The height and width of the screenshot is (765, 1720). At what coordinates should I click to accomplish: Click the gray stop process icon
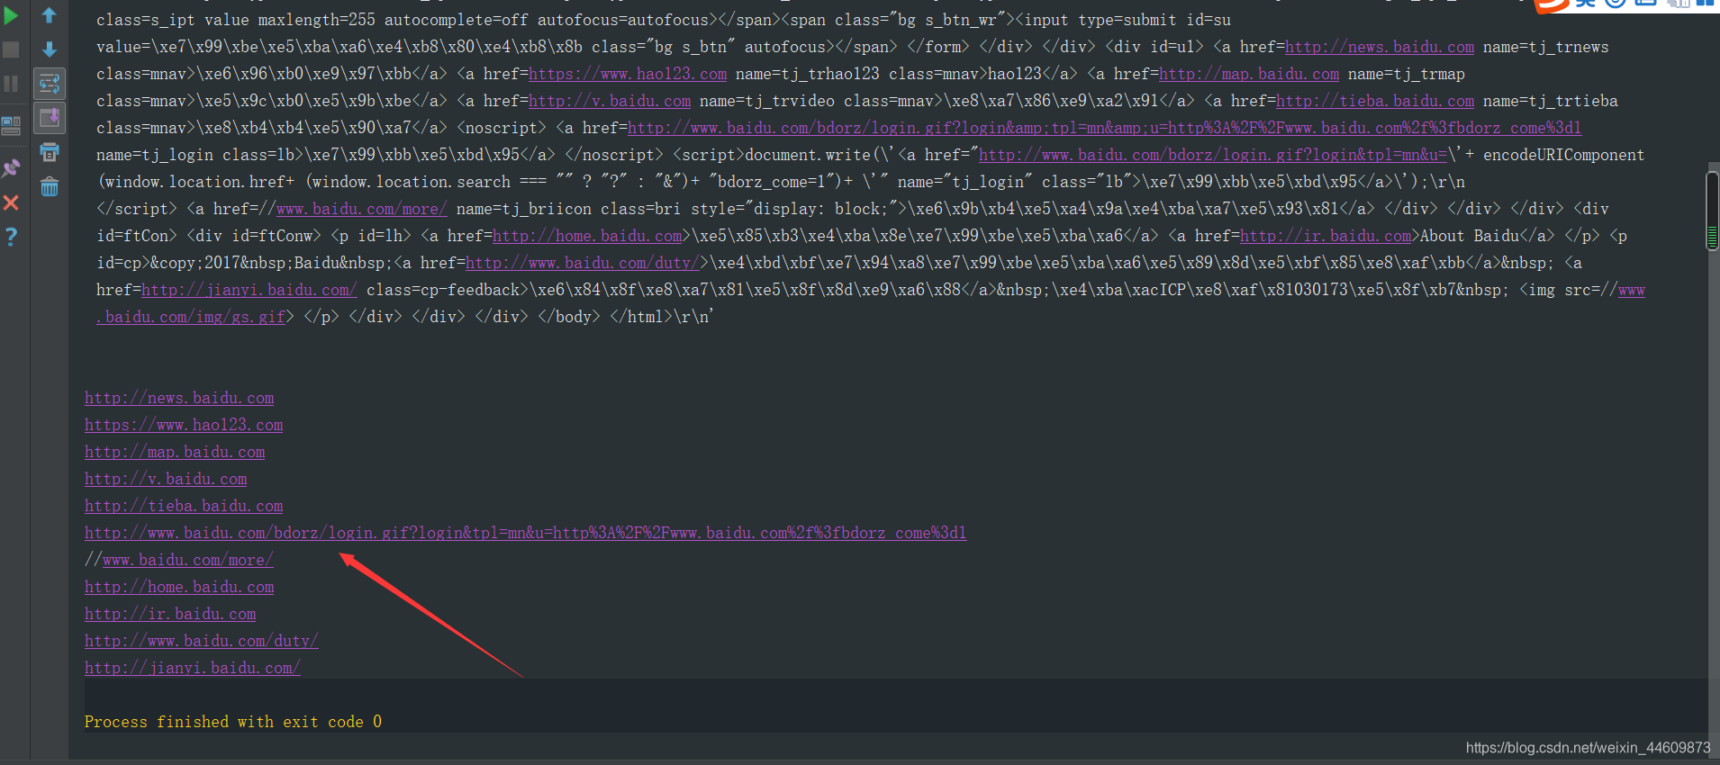coord(11,49)
